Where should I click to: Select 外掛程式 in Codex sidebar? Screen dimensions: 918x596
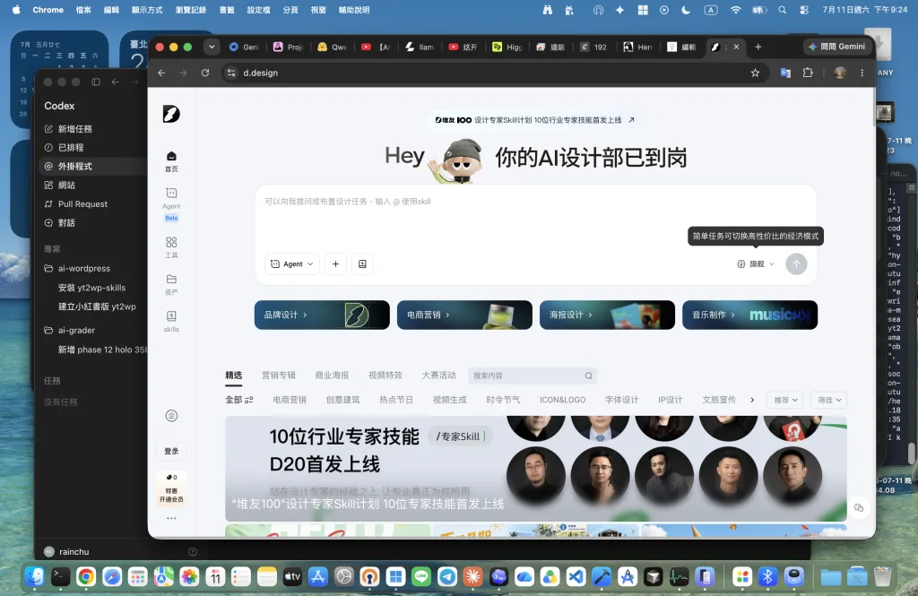[75, 167]
